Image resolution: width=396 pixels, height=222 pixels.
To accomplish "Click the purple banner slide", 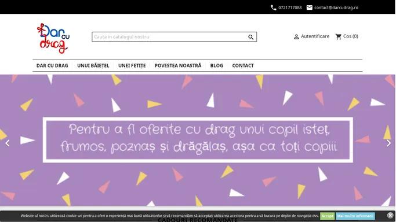I will [198, 140].
